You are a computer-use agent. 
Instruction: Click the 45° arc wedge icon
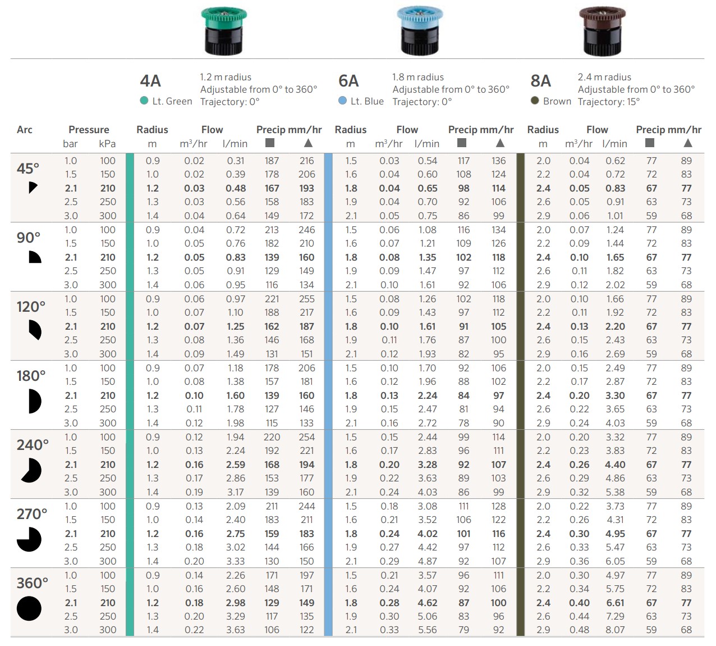33,187
